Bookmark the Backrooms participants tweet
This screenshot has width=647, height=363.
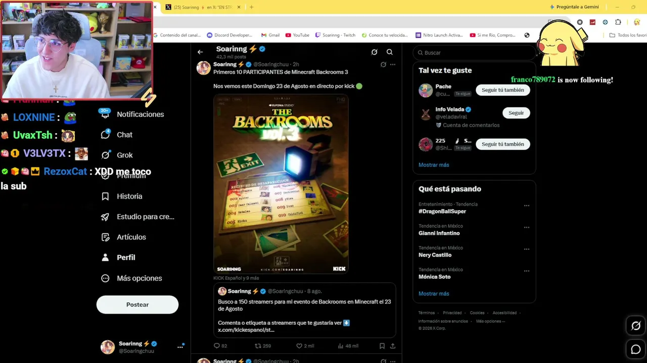382,346
